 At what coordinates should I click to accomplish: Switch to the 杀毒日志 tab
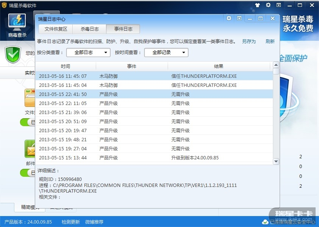pyautogui.click(x=90, y=29)
